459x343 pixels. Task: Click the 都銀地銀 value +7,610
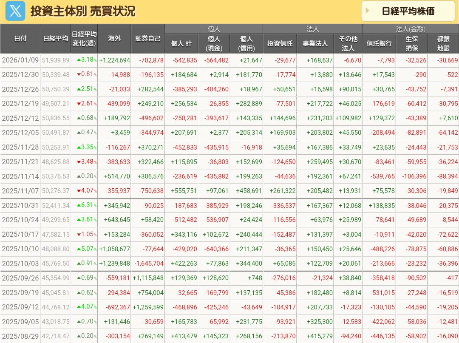(448, 118)
